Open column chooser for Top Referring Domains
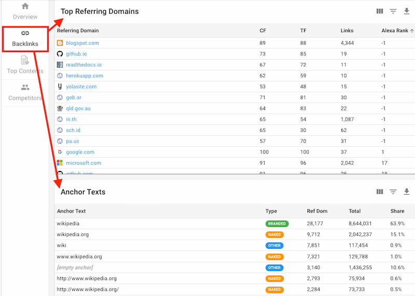This screenshot has height=296, width=415. coord(380,11)
